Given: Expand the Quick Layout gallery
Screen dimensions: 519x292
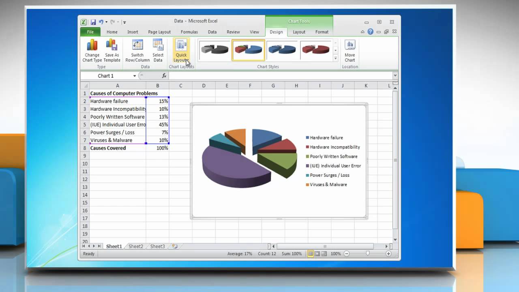Looking at the screenshot, I should coord(181,51).
